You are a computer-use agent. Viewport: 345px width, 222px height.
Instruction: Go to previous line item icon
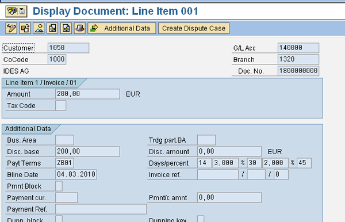[x=52, y=28]
